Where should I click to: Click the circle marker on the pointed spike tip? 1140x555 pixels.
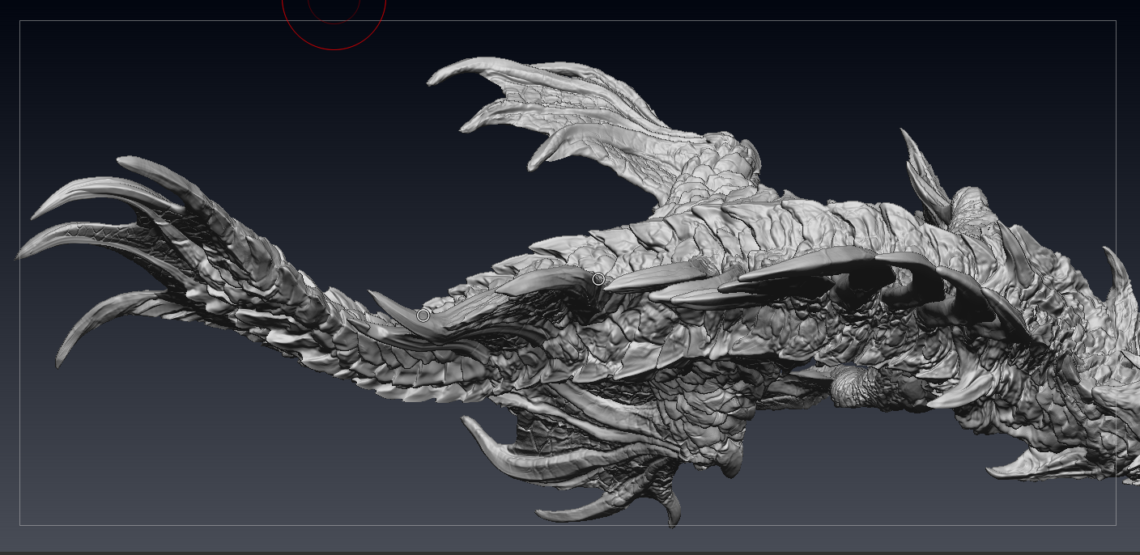[423, 315]
